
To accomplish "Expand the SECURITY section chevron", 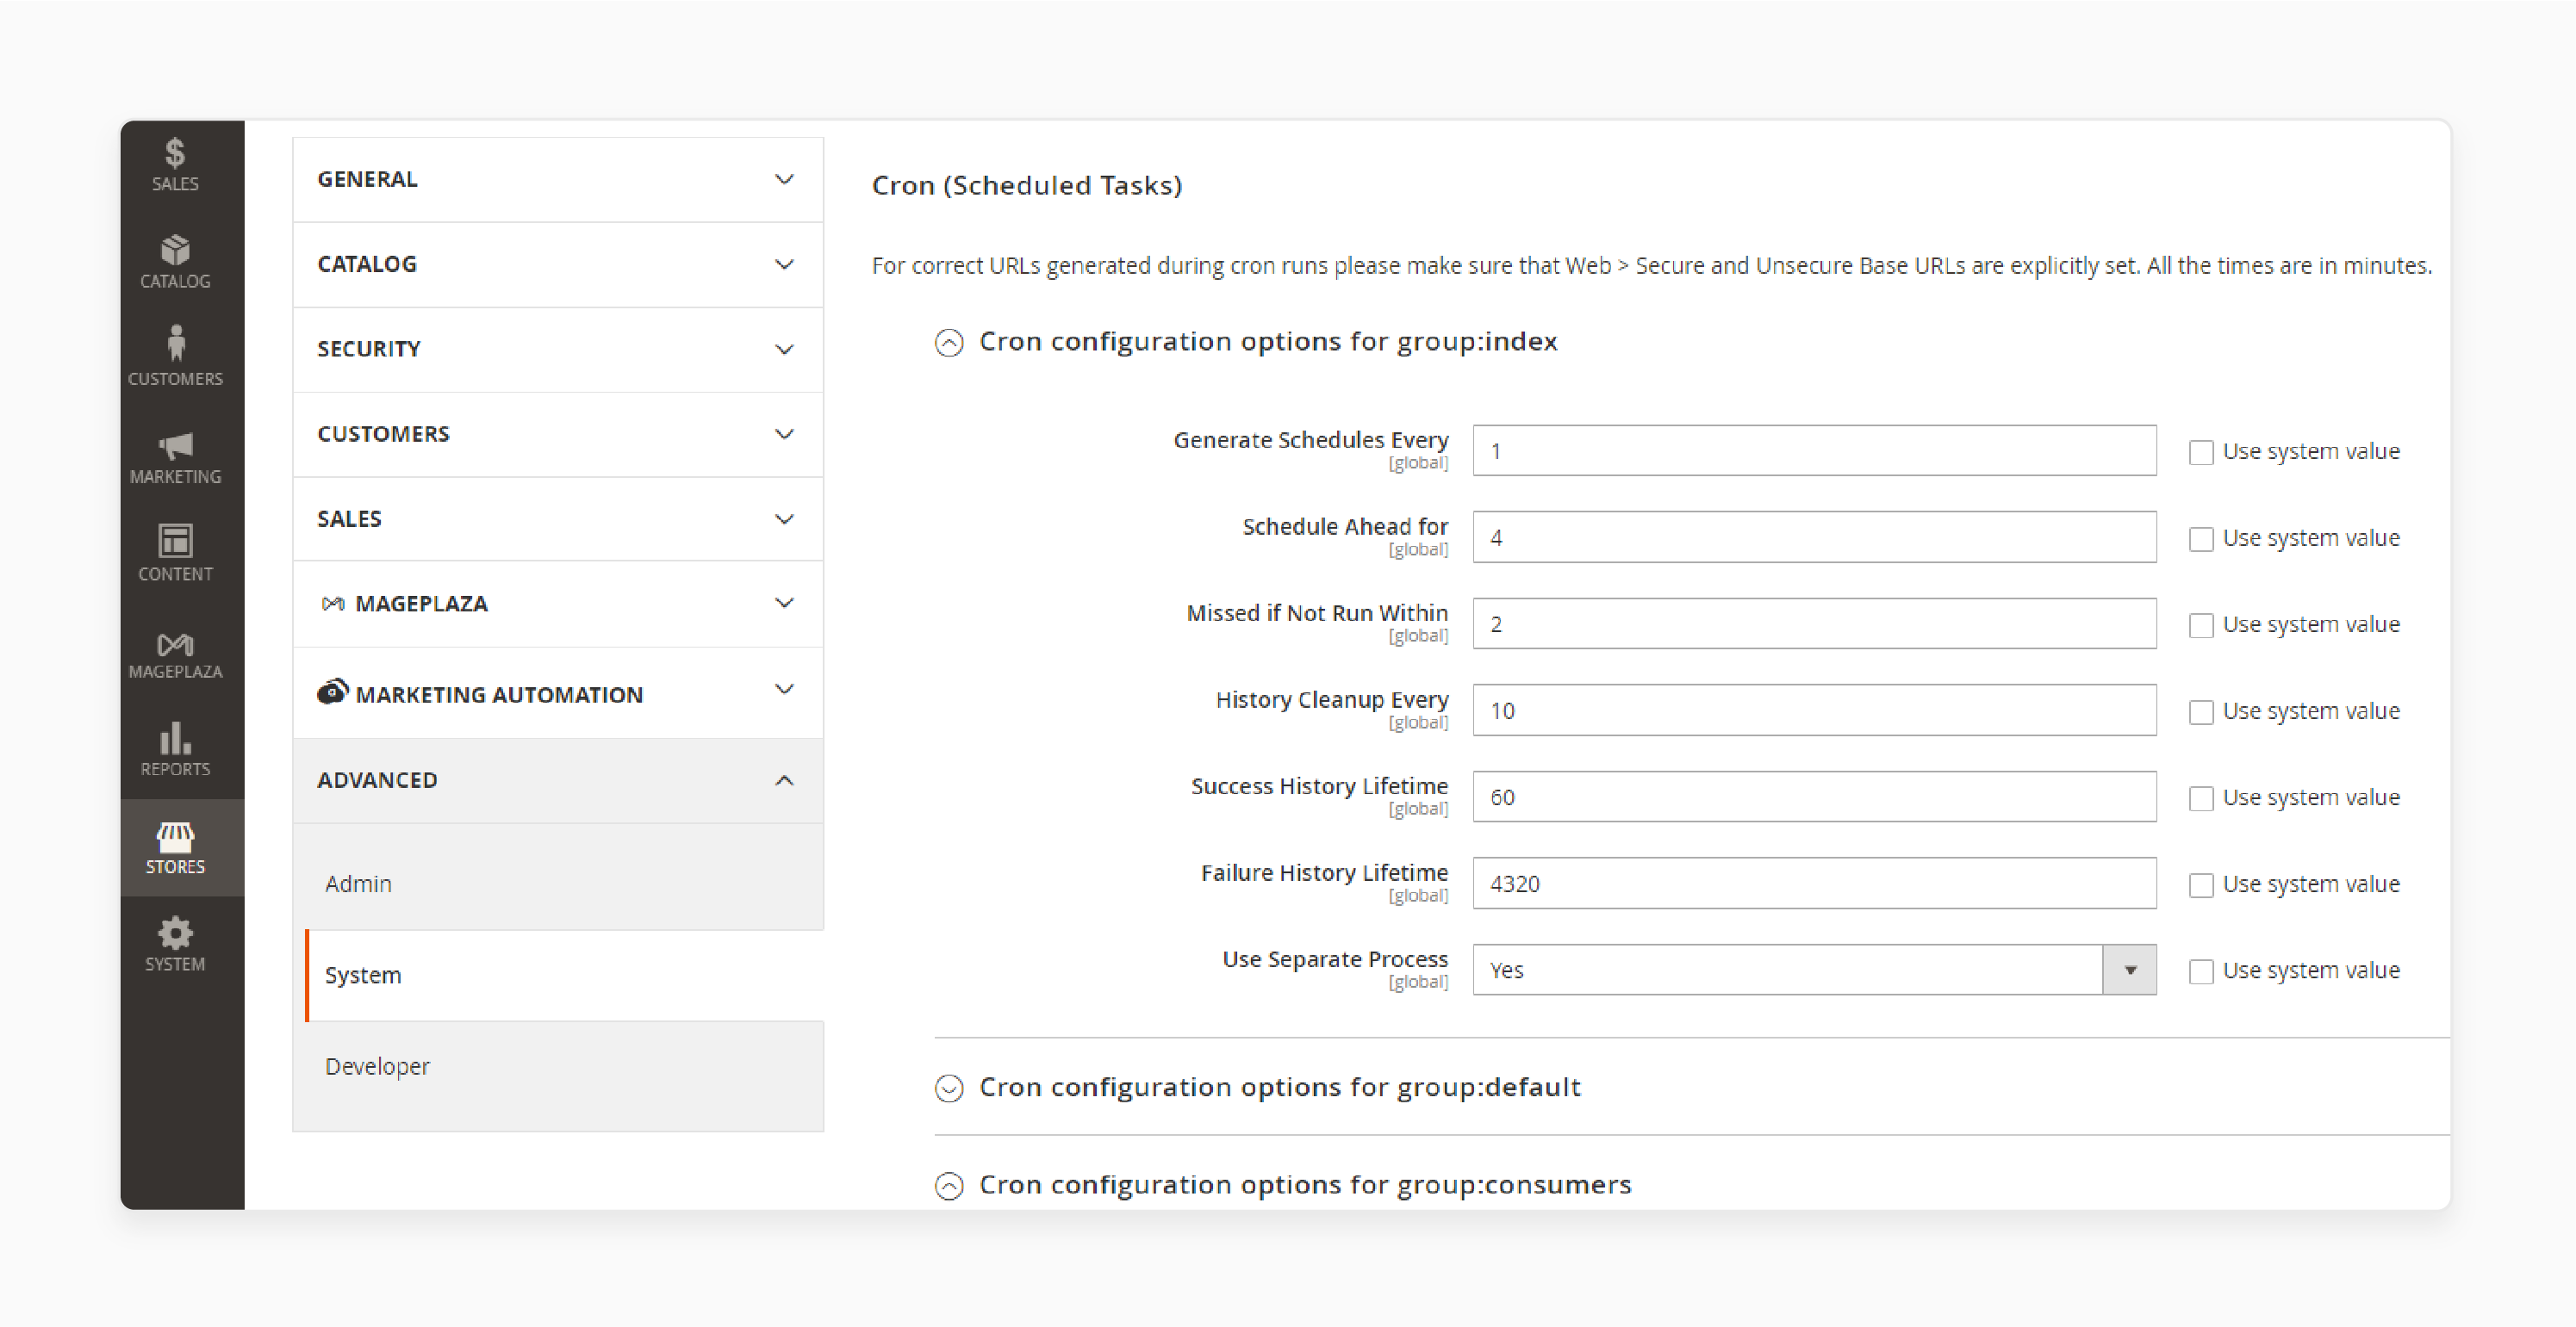I will [x=785, y=350].
